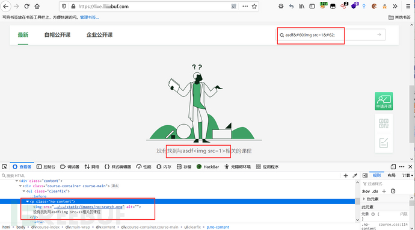Pick a color with the eyedropper icon
This screenshot has height=230, width=415.
click(x=355, y=175)
